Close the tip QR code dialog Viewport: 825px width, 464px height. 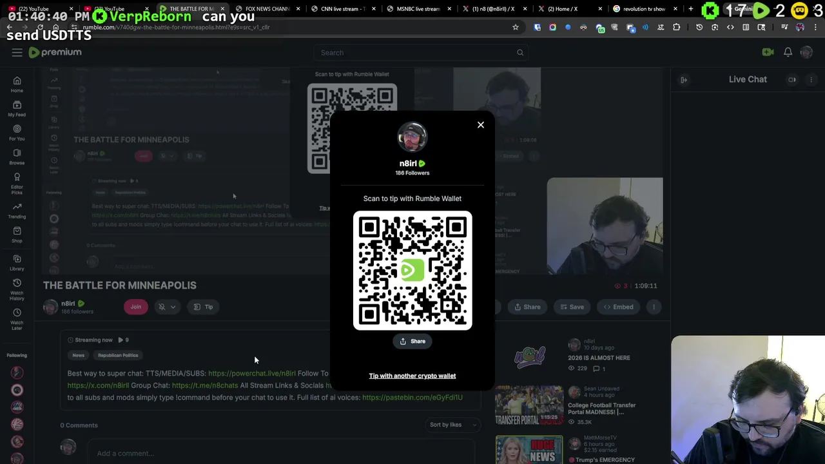(480, 125)
